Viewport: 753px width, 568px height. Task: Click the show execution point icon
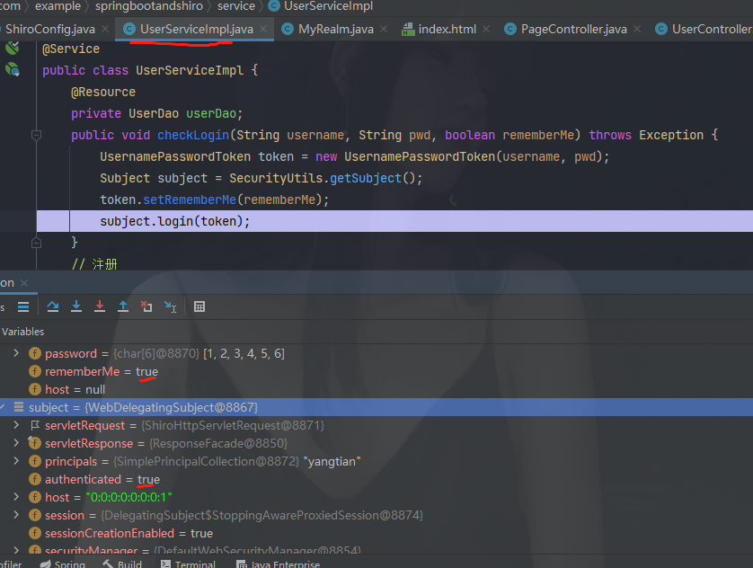23,306
